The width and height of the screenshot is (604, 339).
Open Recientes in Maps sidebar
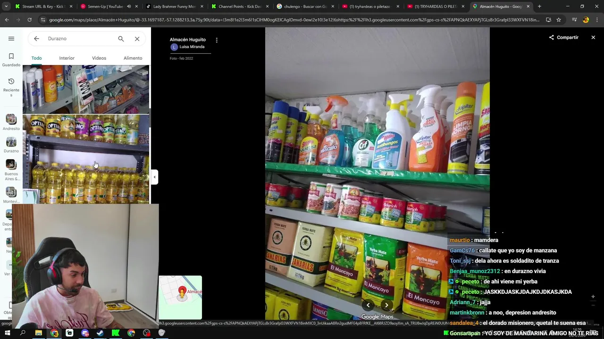11,87
